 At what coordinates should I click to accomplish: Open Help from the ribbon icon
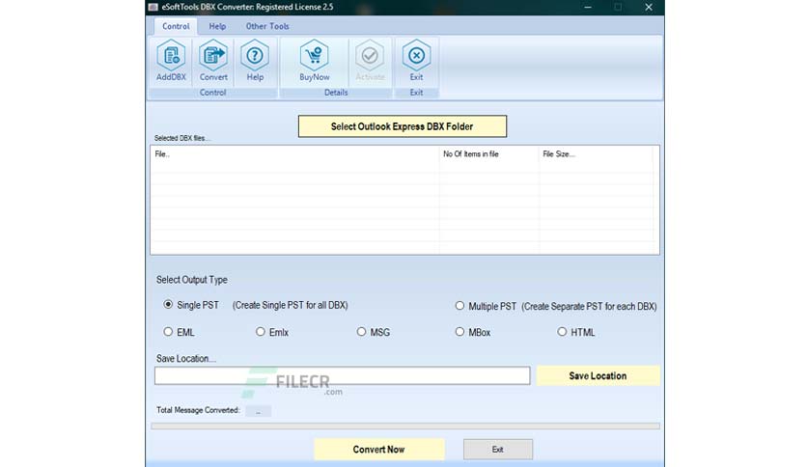pos(255,61)
